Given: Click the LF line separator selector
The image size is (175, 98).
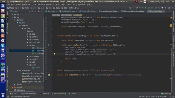Looking at the screenshot, I should 146,97.
